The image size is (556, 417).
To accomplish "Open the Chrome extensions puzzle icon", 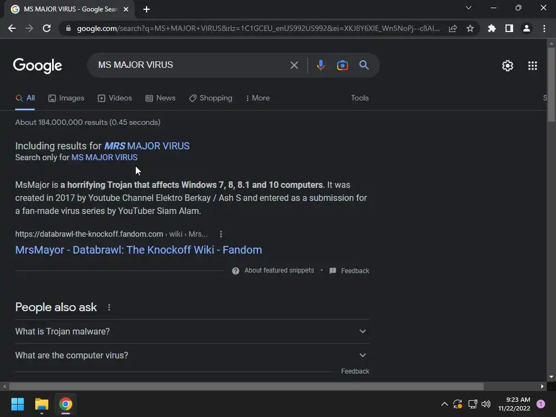I will click(491, 28).
